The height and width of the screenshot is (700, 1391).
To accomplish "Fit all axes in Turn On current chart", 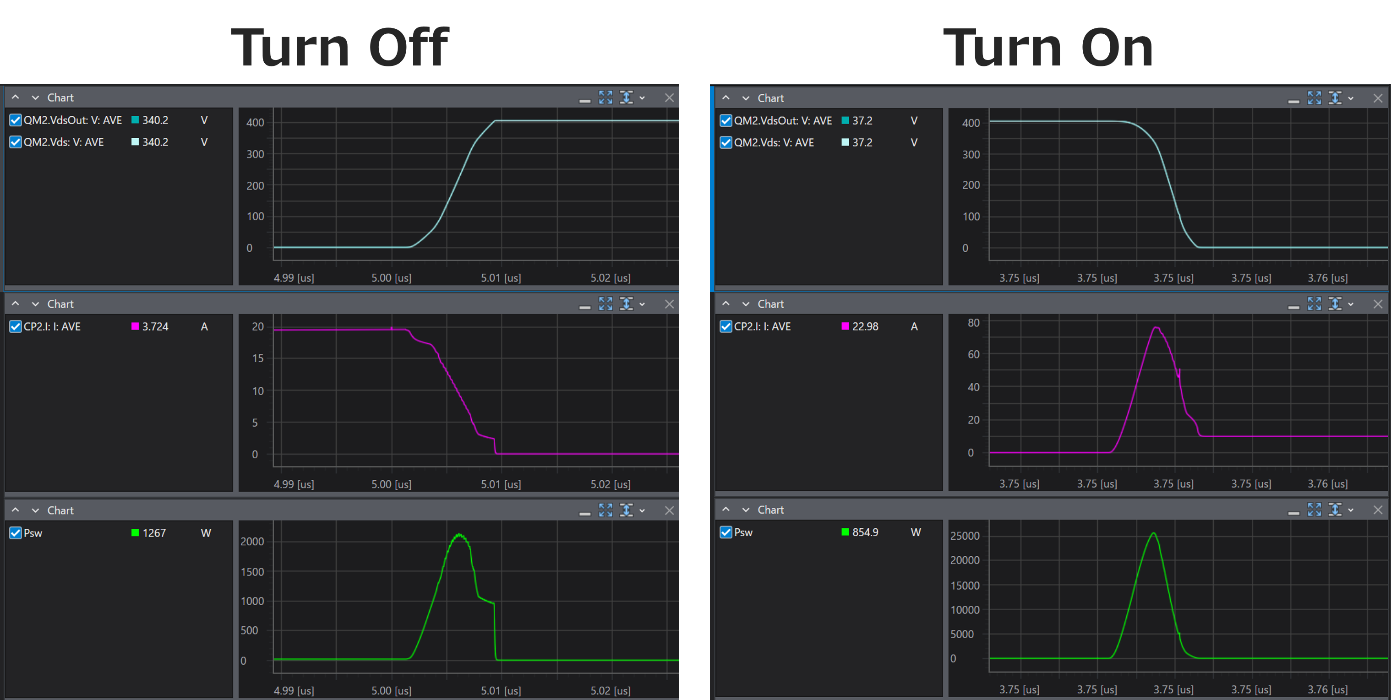I will 1315,304.
